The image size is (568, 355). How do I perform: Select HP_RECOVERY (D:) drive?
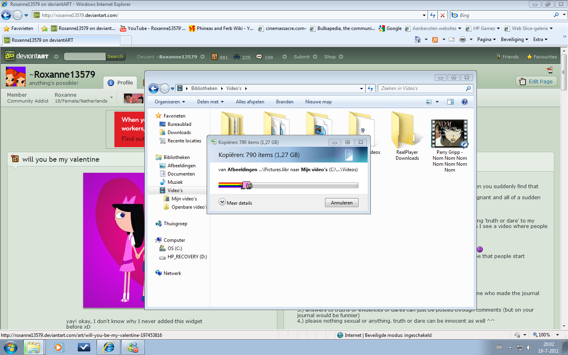pyautogui.click(x=183, y=257)
